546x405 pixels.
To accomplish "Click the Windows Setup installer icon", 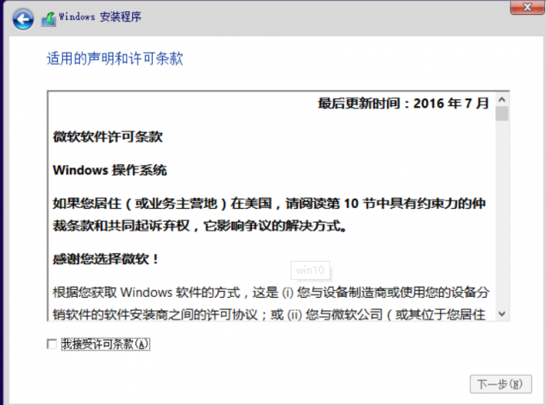I will click(49, 19).
